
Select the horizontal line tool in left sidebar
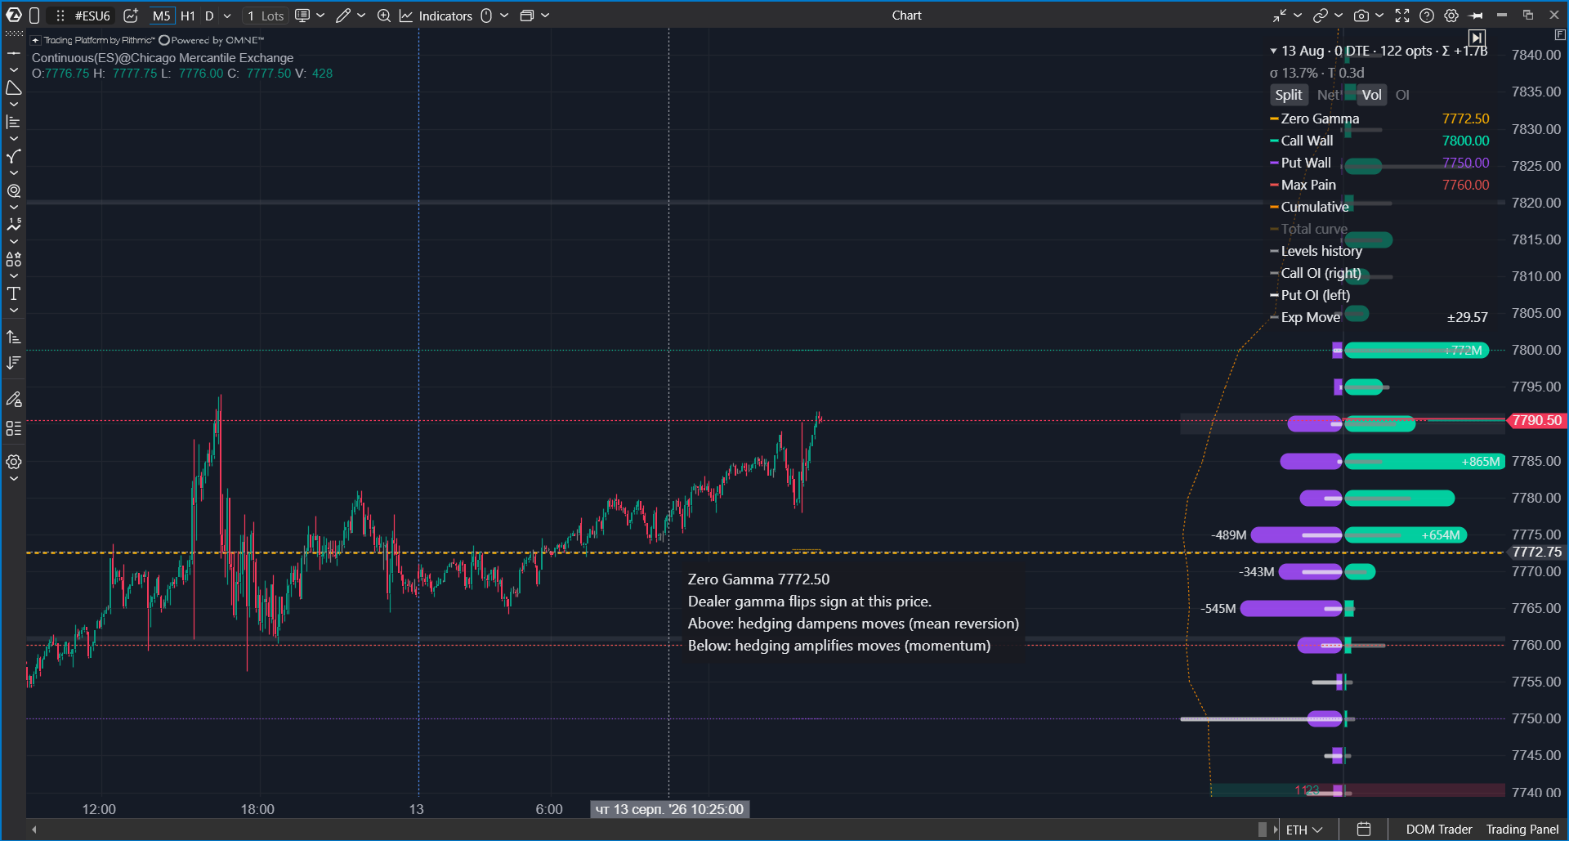point(14,52)
